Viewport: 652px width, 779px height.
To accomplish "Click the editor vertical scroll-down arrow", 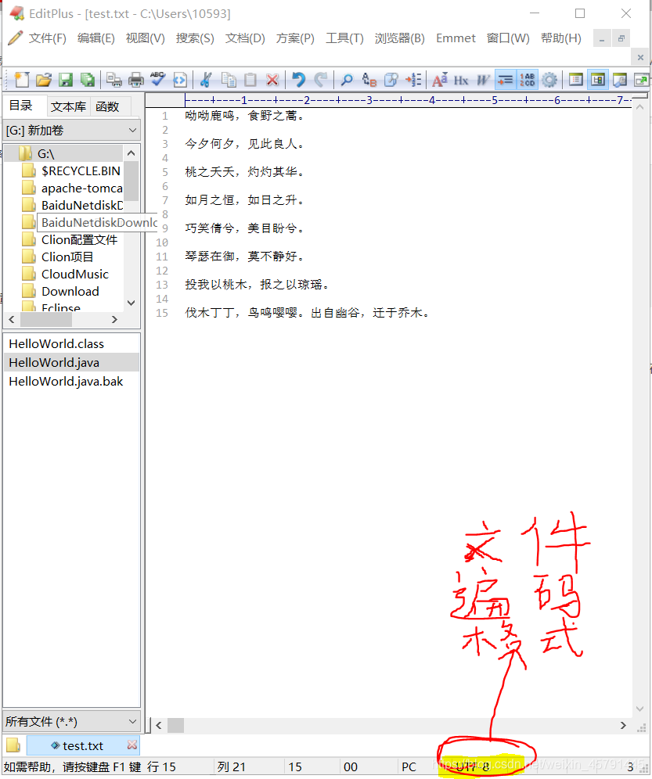I will click(640, 709).
